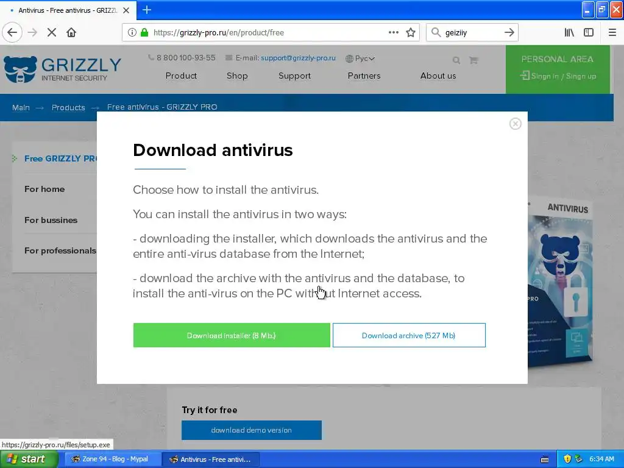Click the search box containing geiziiy
Viewport: 624px width, 468px height.
click(472, 33)
